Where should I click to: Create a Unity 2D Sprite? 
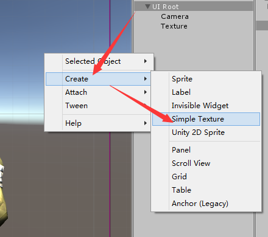click(206, 132)
